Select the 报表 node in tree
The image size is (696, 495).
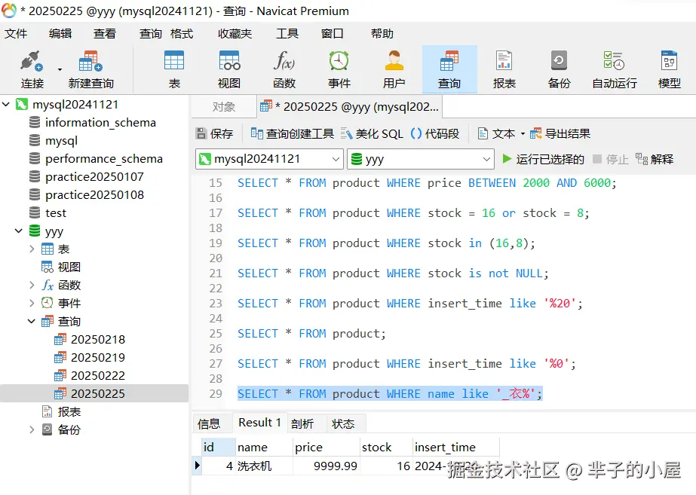[69, 411]
